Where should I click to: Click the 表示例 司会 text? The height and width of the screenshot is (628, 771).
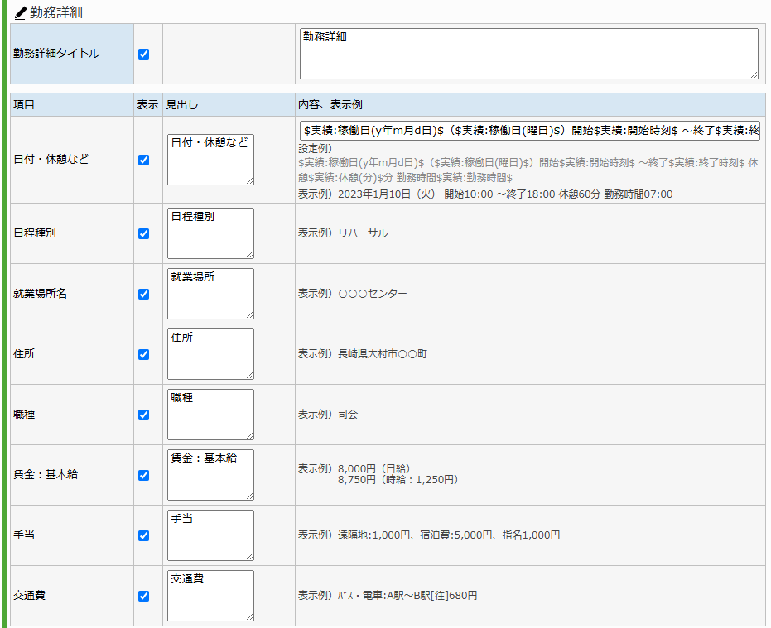pos(328,415)
